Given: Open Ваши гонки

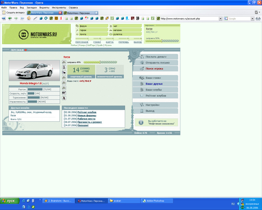Looking at the screenshot, I should click(156, 78).
